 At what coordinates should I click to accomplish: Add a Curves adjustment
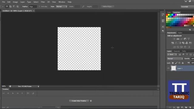[181, 39]
